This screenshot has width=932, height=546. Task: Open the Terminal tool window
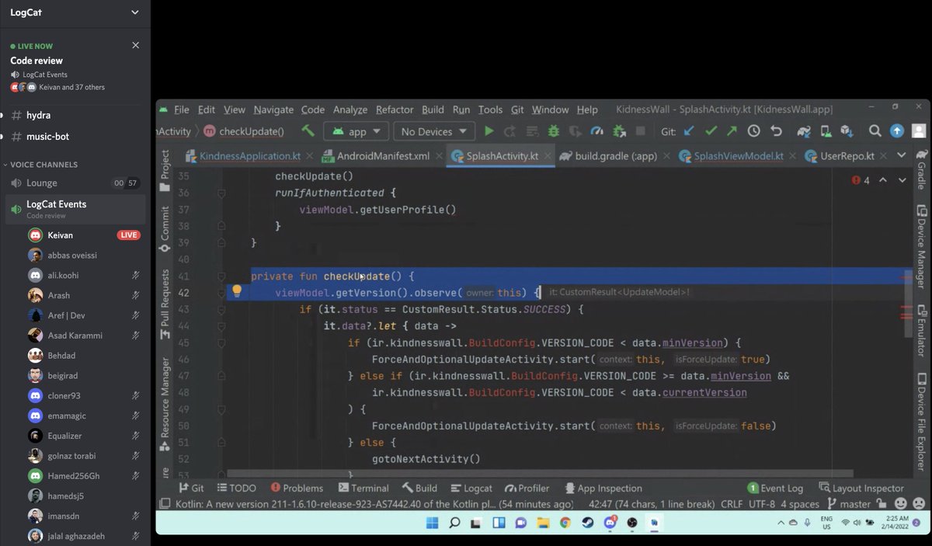coord(363,488)
